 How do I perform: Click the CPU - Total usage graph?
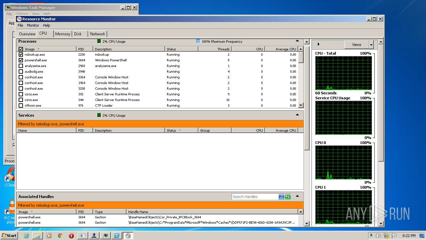coord(343,73)
